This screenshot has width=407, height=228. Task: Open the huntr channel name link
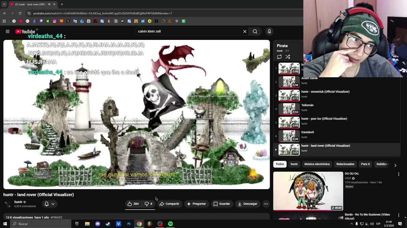point(18,202)
